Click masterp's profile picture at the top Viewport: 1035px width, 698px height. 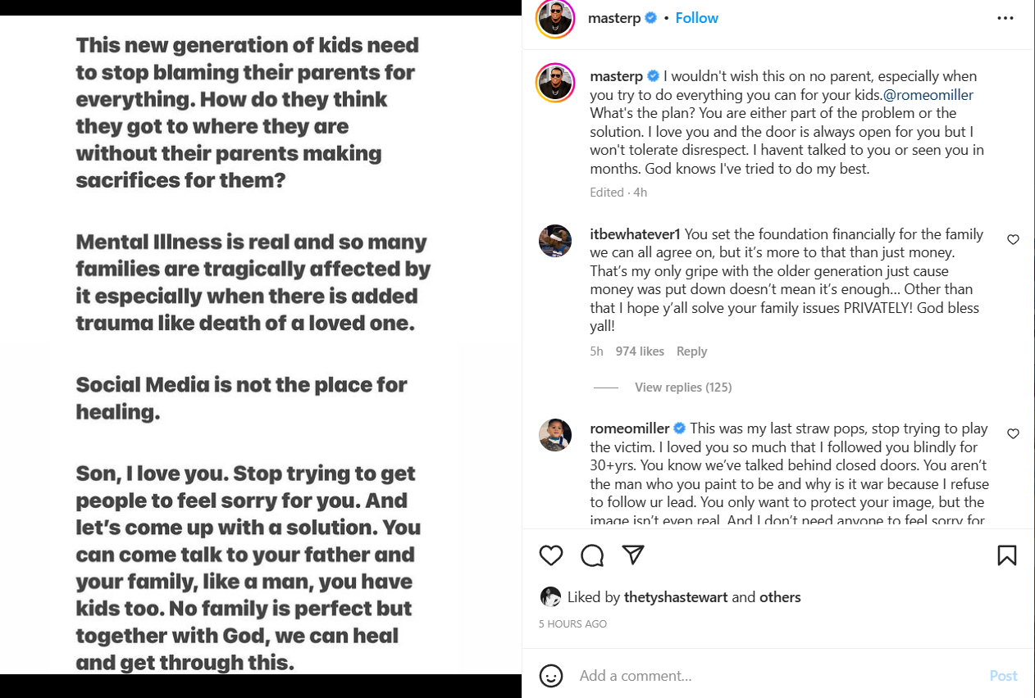pos(555,17)
